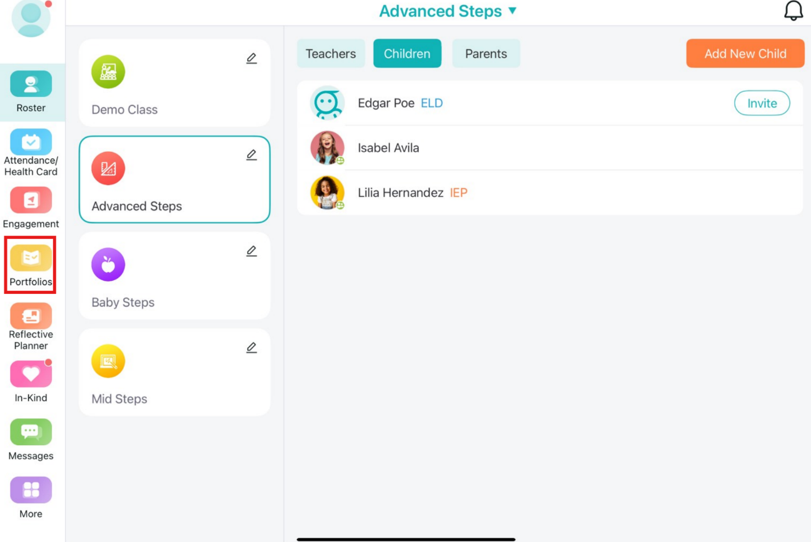Click the notification bell icon
Viewport: 811px width, 542px height.
click(x=793, y=11)
